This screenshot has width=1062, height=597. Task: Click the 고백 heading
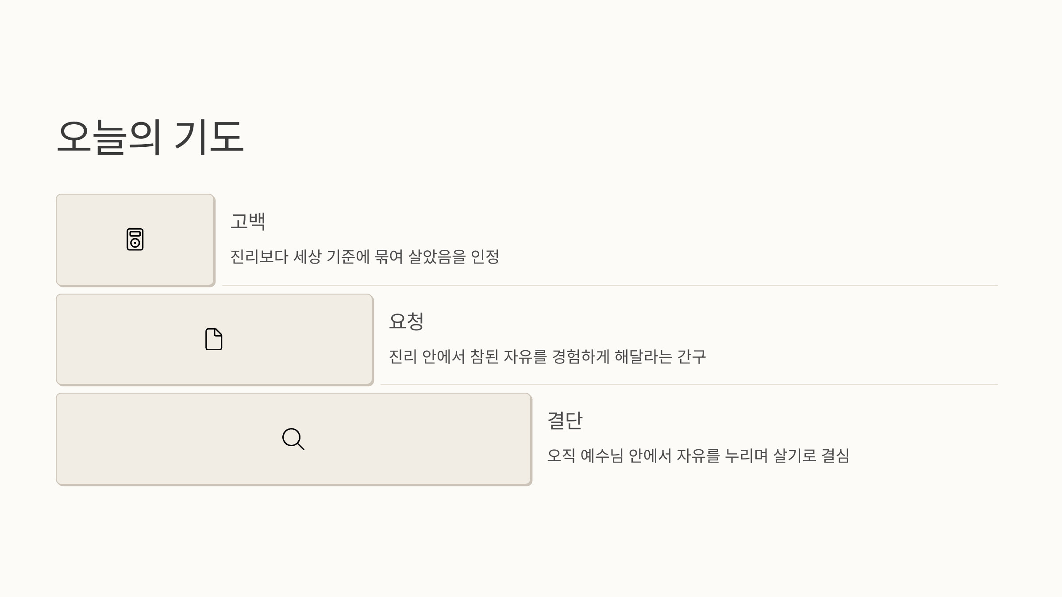248,221
